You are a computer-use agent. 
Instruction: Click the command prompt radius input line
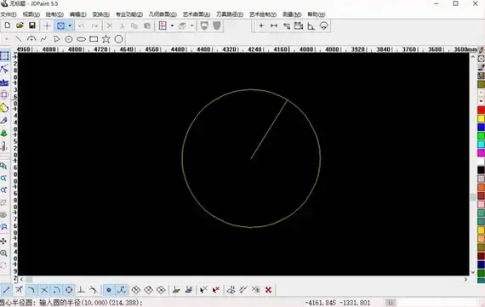coord(71,303)
